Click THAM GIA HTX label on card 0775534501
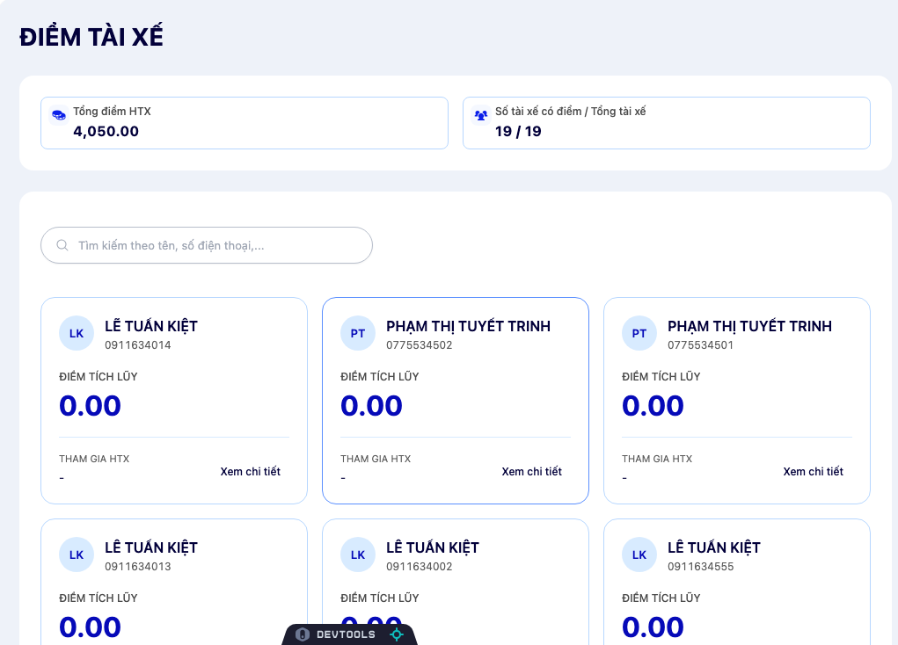 pos(658,459)
